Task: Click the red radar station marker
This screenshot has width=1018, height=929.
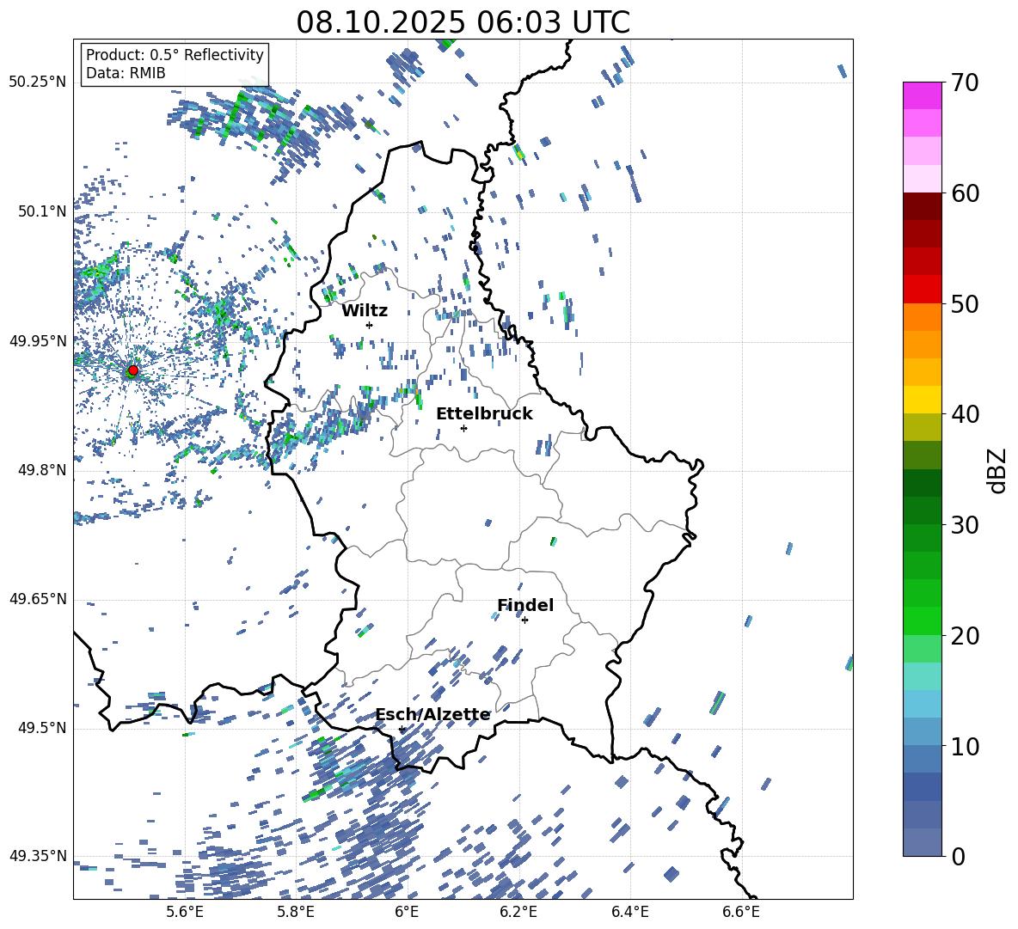Action: point(133,370)
